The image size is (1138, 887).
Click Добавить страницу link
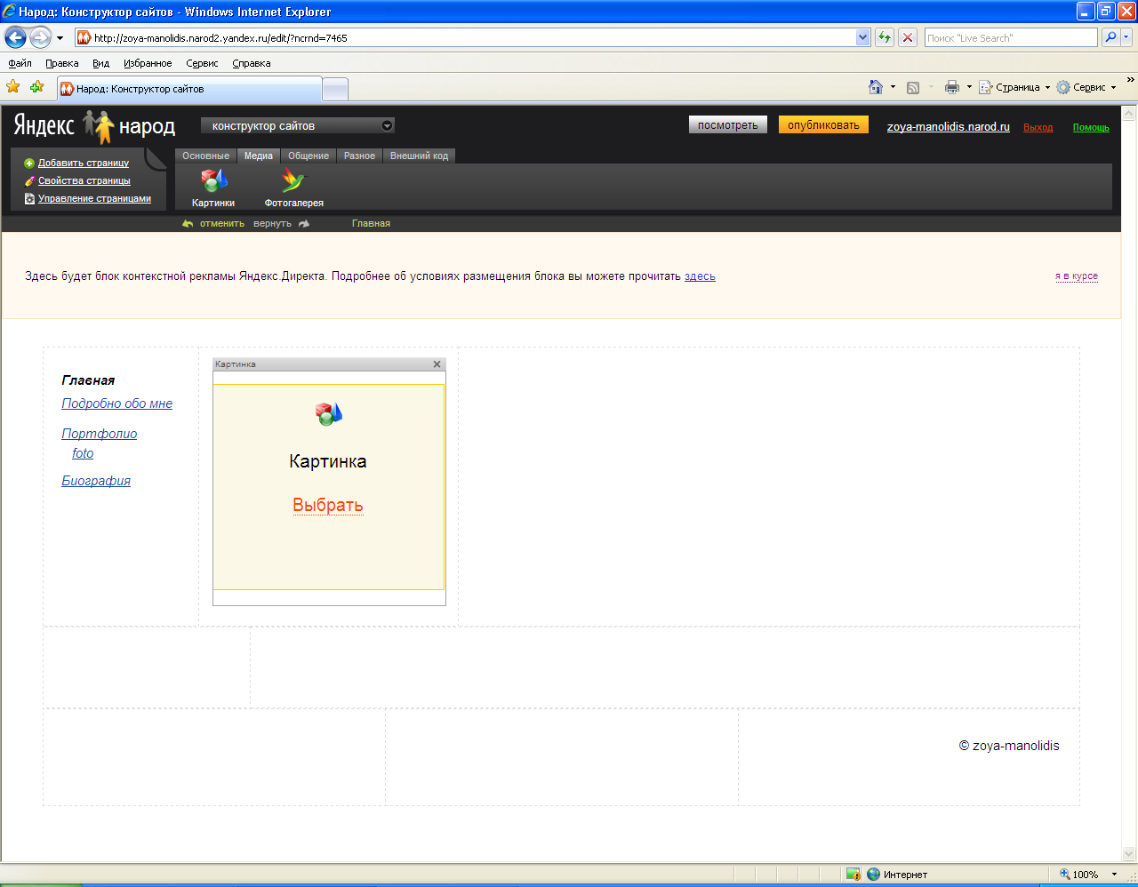(x=84, y=163)
